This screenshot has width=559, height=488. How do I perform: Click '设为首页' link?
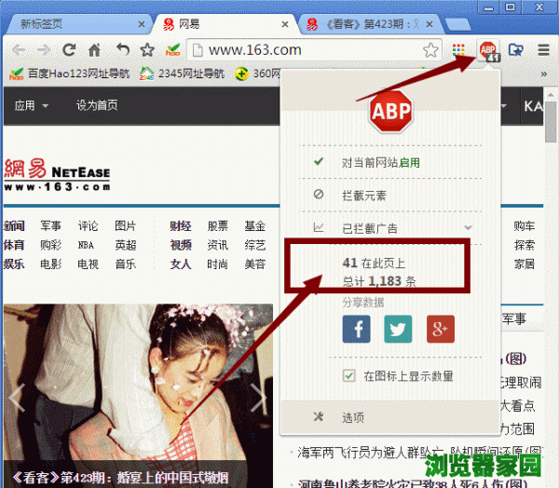click(x=97, y=105)
